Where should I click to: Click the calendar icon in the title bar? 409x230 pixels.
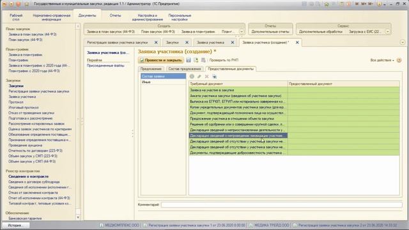(x=349, y=4)
